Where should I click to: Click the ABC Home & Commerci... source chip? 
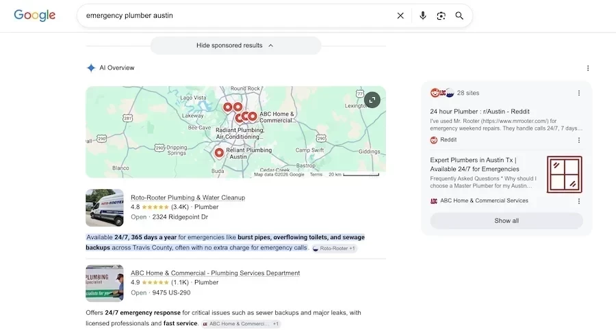241,324
